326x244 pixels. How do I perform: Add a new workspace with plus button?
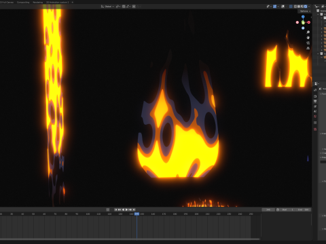click(73, 2)
